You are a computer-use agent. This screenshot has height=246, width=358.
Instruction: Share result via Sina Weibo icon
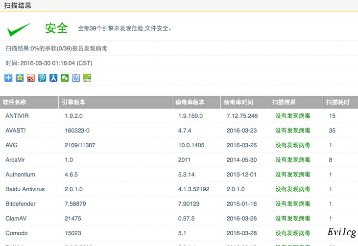[31, 78]
